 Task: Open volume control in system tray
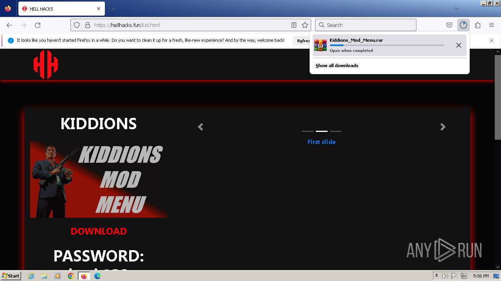(x=445, y=276)
